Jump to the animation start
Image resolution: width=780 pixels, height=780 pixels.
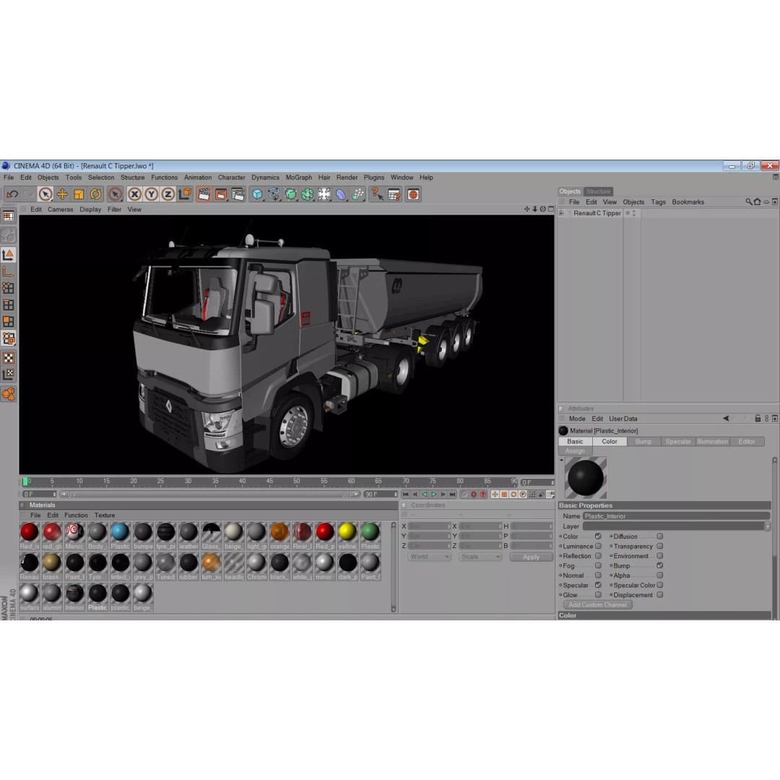coord(406,495)
